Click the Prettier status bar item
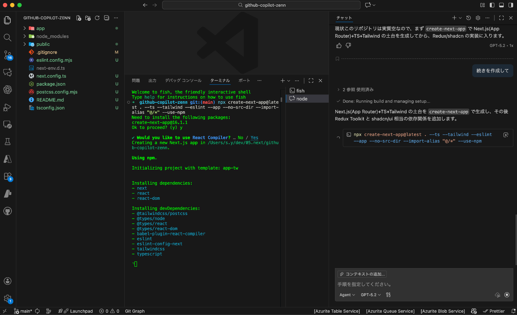 pyautogui.click(x=494, y=311)
